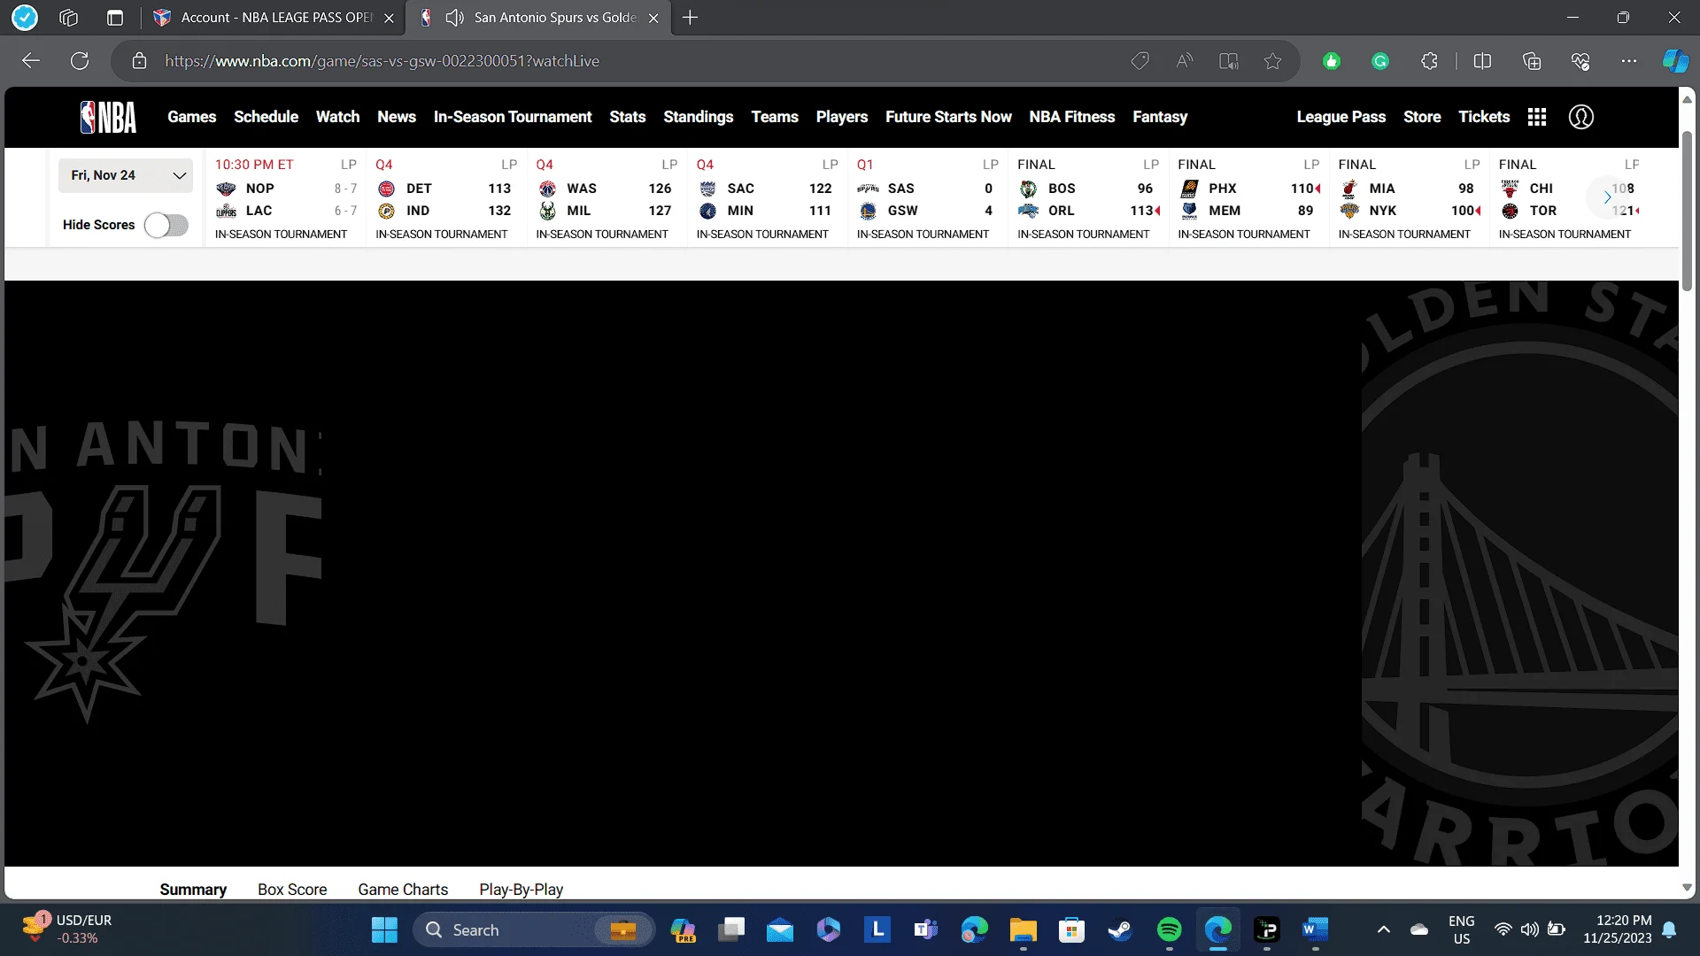This screenshot has height=956, width=1700.
Task: Open Microsoft Word from the taskbar
Action: pyautogui.click(x=1315, y=929)
